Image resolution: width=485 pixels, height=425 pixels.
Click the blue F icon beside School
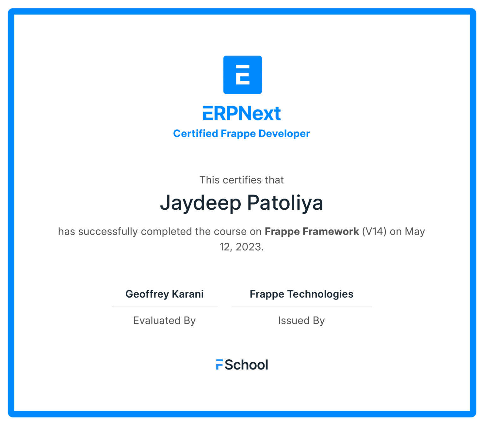(219, 364)
